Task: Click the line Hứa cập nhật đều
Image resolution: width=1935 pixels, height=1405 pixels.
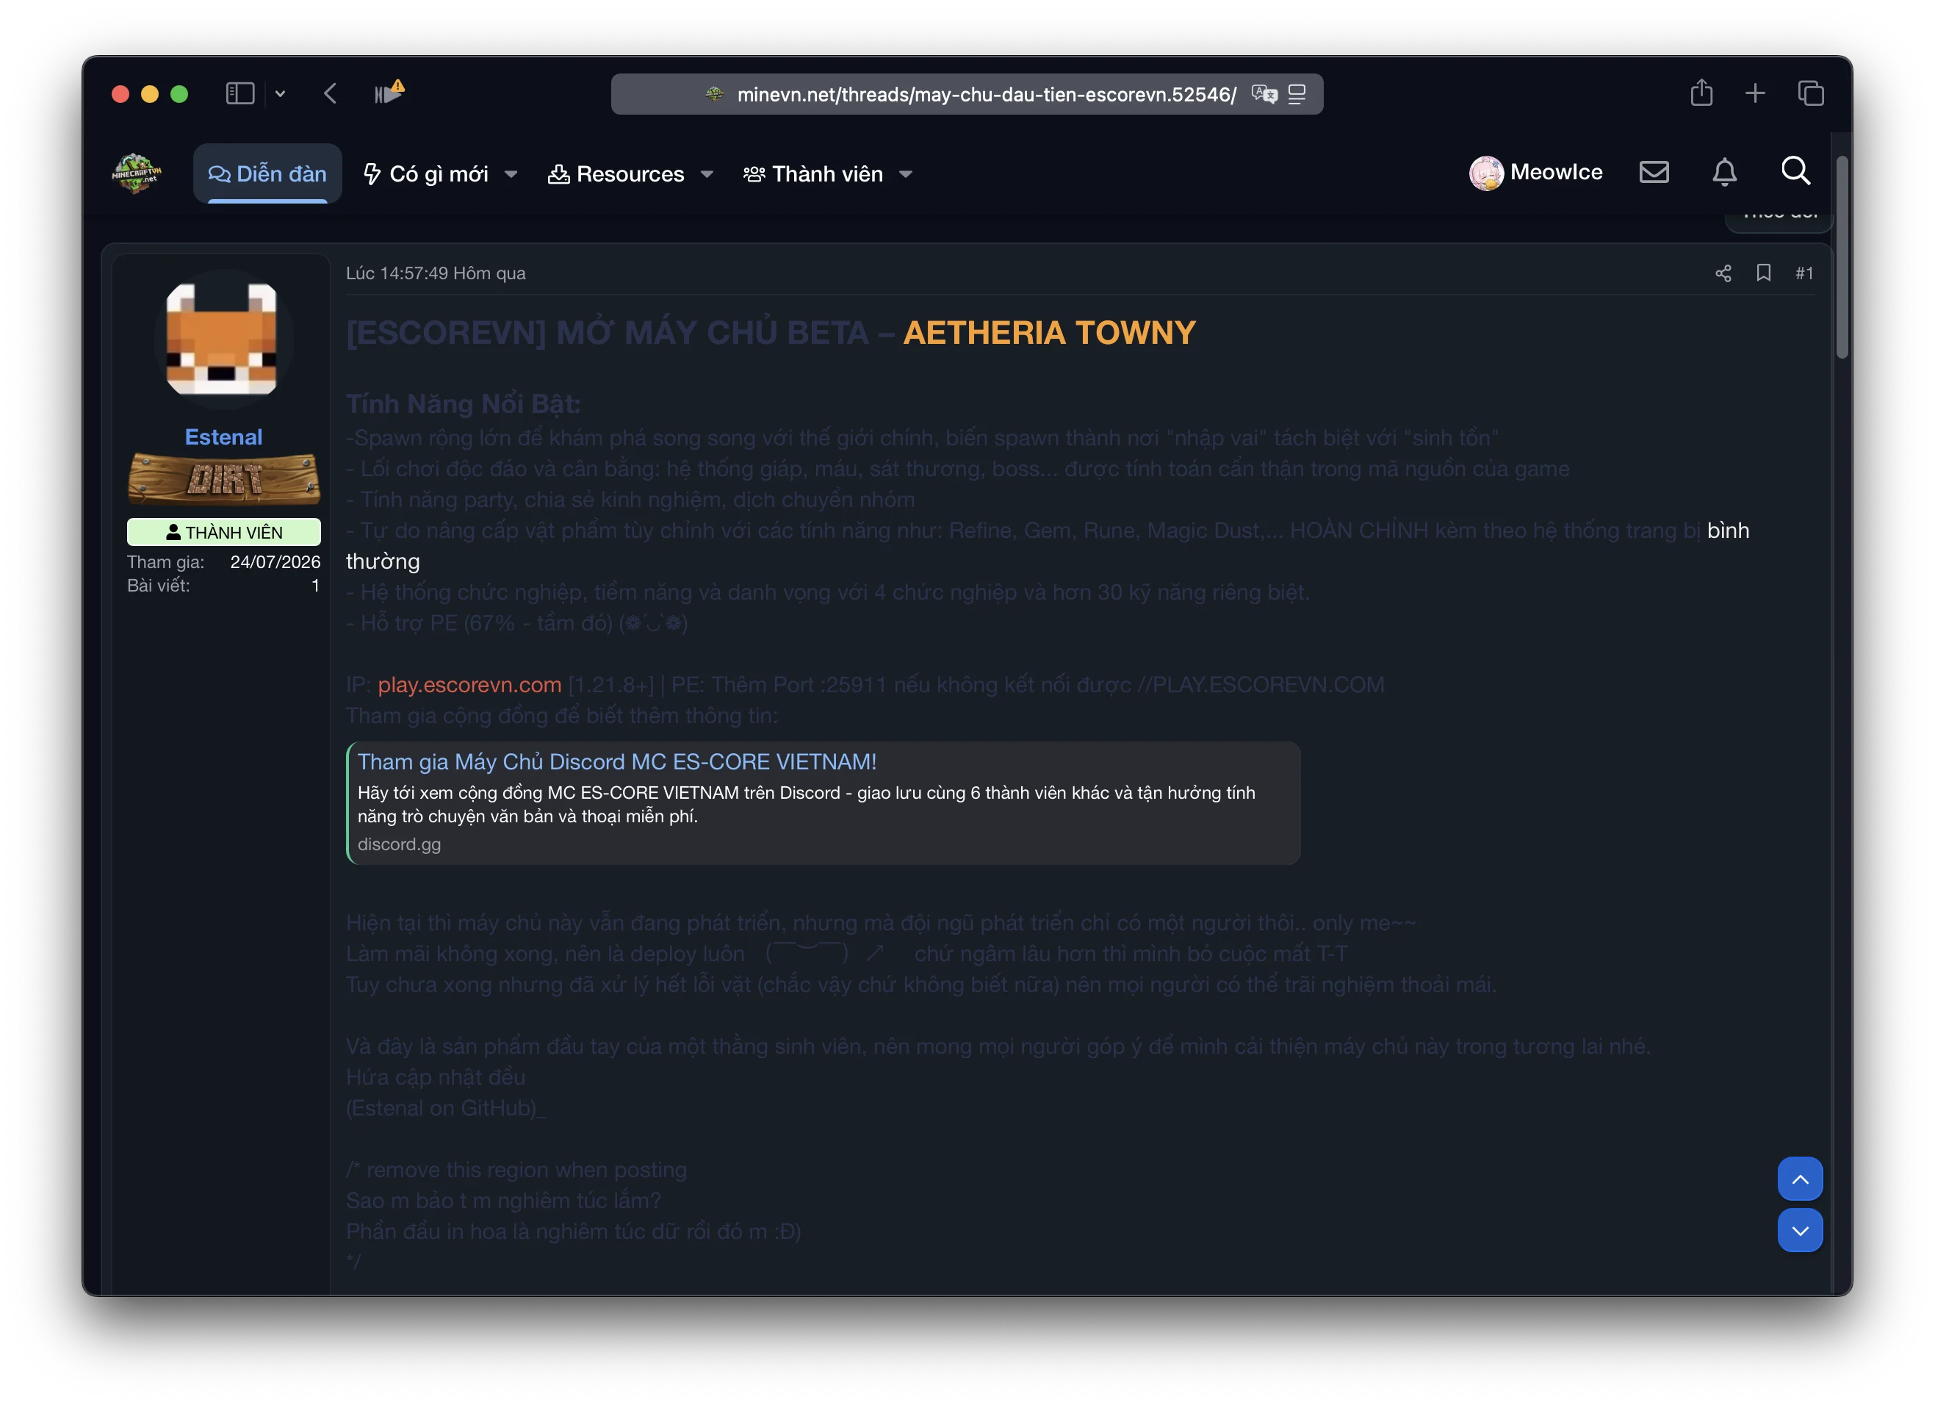Action: (x=435, y=1077)
